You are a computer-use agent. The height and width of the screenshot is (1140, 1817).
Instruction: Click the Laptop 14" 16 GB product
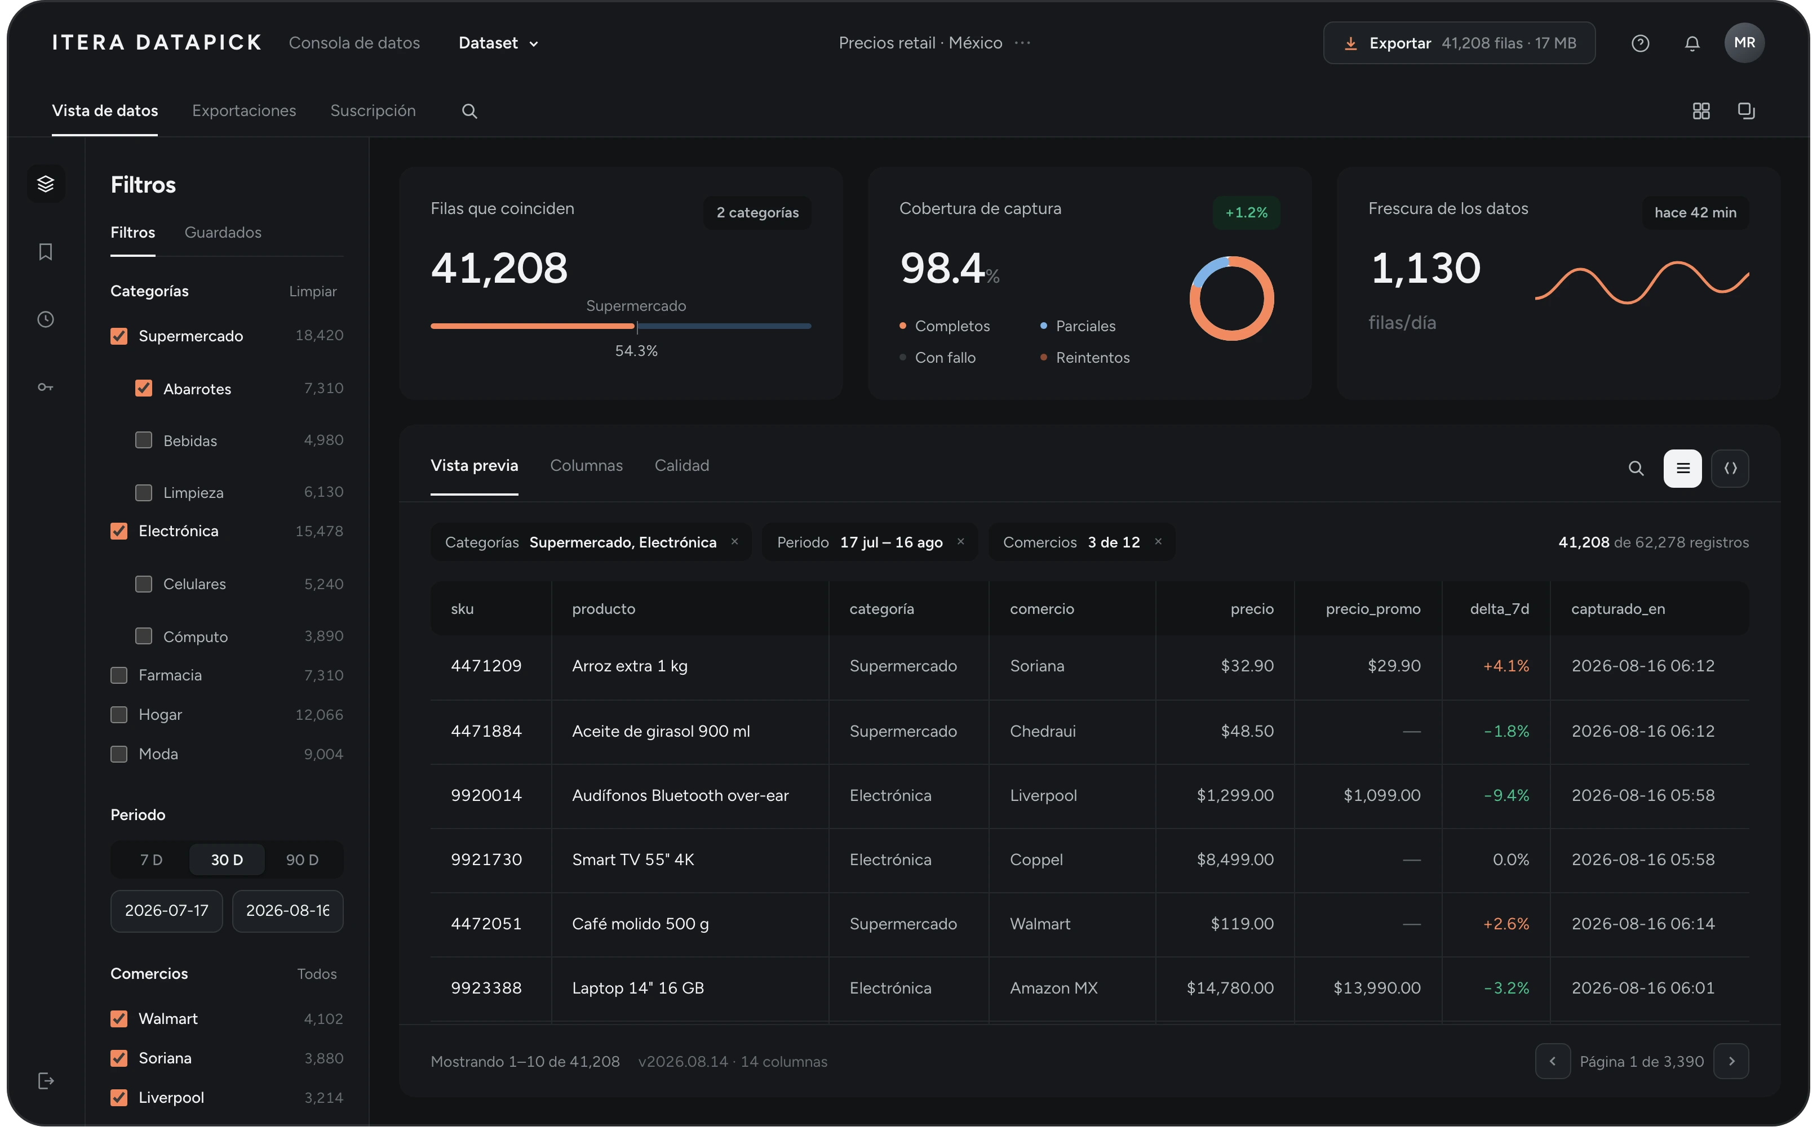click(637, 988)
